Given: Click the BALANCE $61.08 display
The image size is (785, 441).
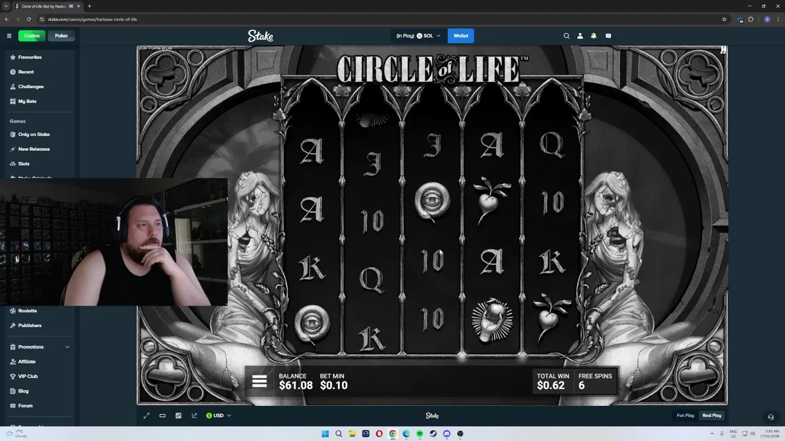Looking at the screenshot, I should click(x=296, y=382).
